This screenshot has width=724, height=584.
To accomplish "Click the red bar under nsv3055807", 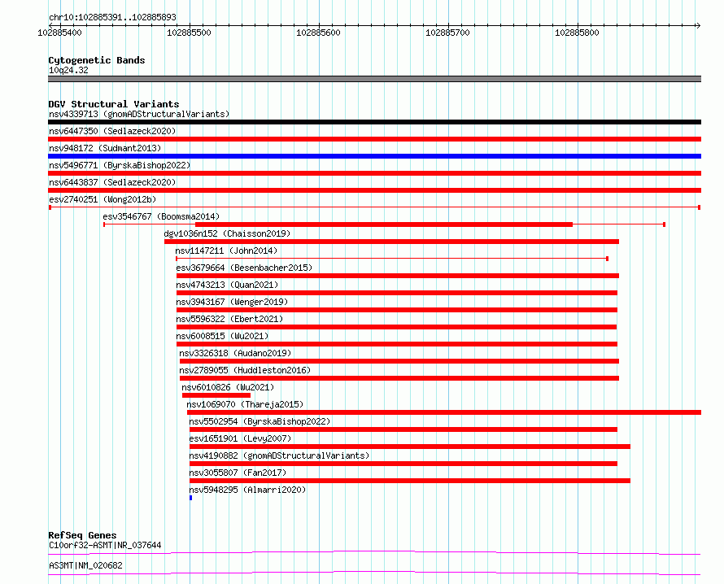I will tap(410, 481).
